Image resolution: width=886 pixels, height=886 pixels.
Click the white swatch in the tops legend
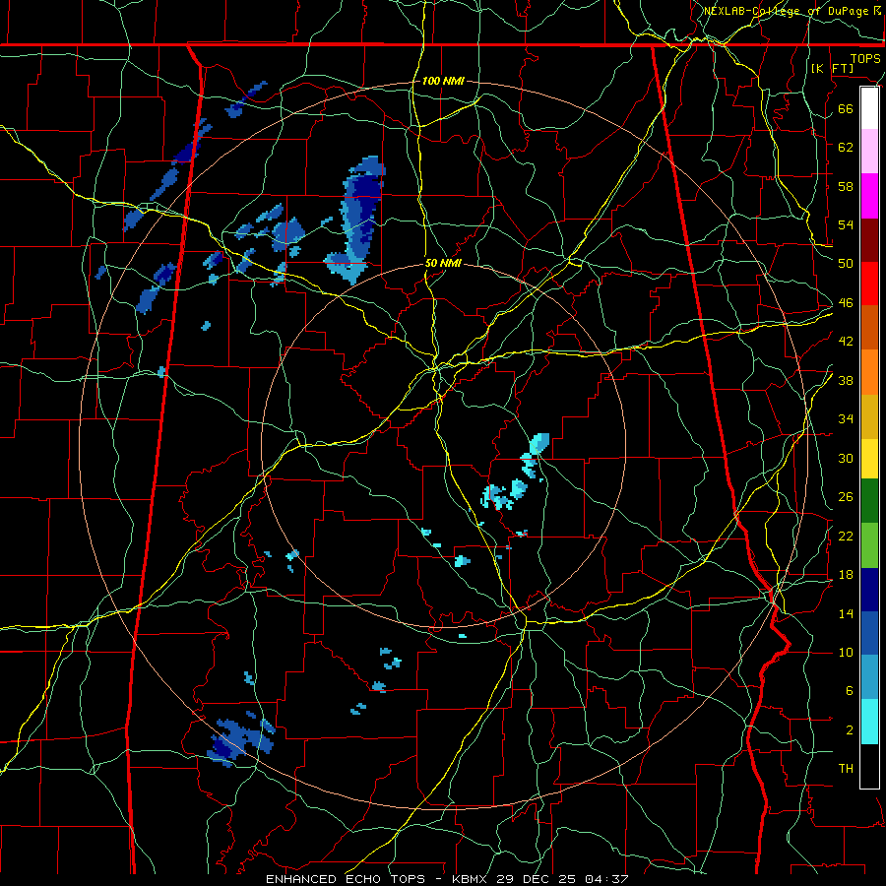(x=869, y=108)
